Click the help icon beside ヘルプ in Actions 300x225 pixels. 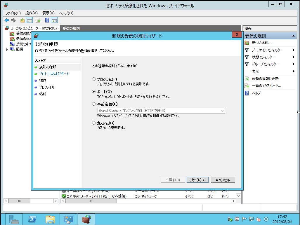(247, 93)
